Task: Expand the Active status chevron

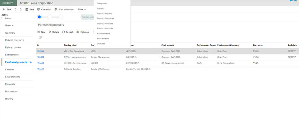Action: 3,18
